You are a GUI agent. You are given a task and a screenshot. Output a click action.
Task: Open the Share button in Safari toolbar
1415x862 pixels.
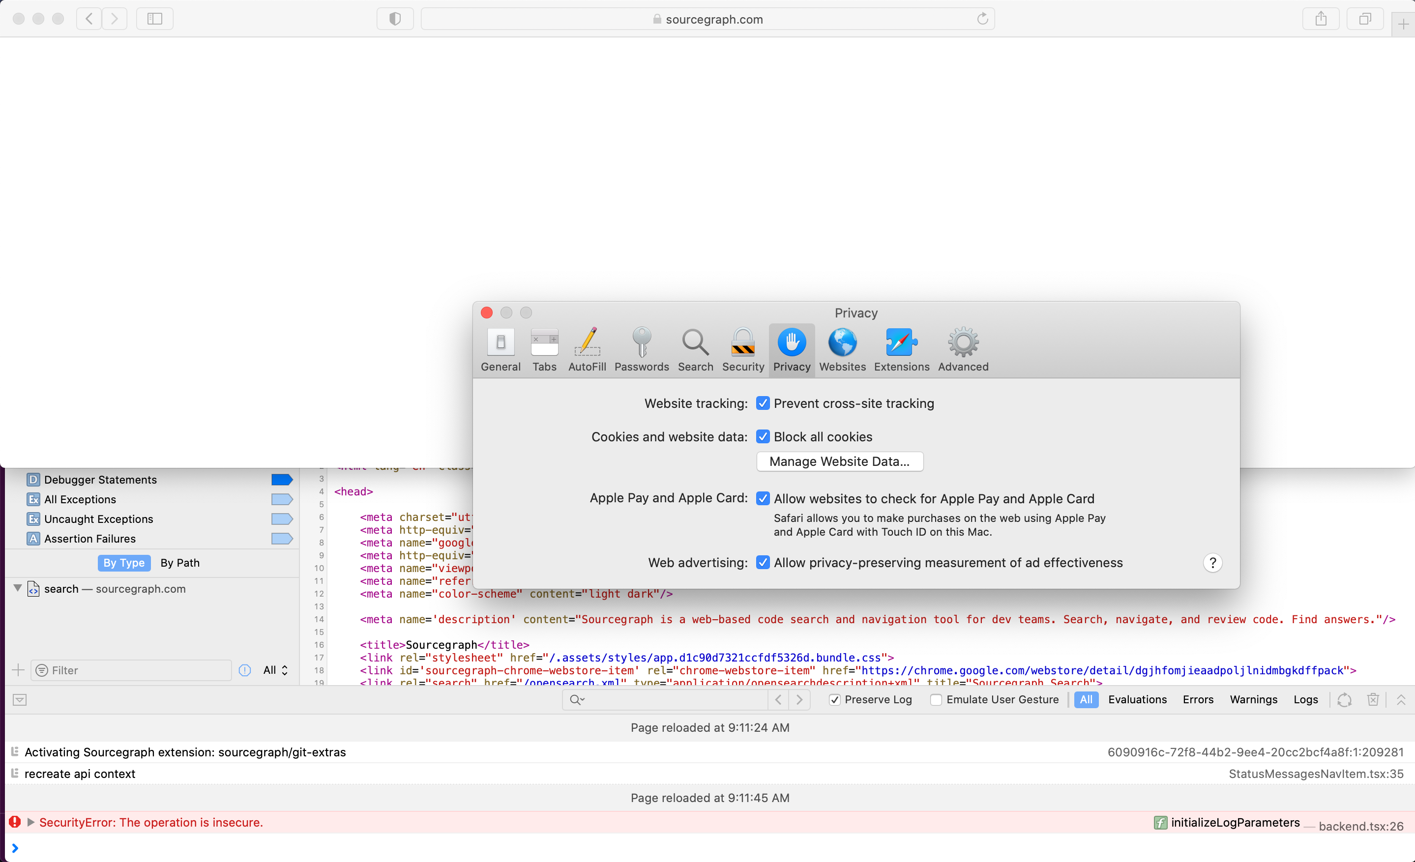pyautogui.click(x=1321, y=19)
